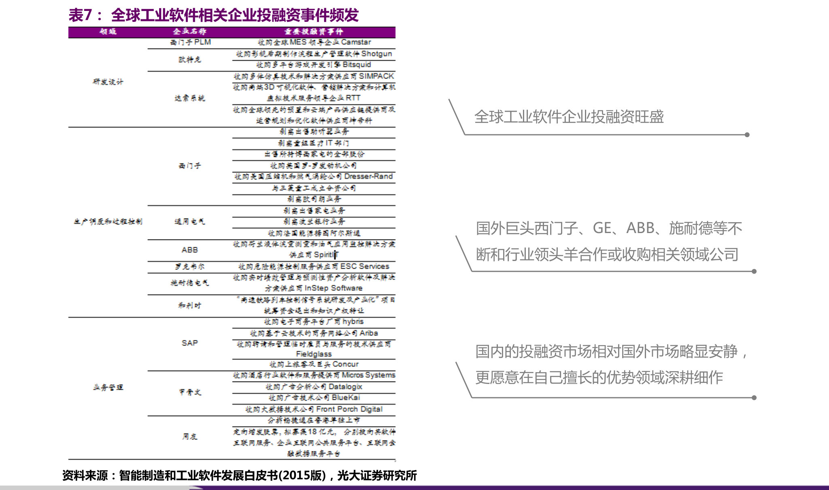Viewport: 829px width, 490px height.
Task: Click the 业务管理 category cell
Action: coord(108,387)
